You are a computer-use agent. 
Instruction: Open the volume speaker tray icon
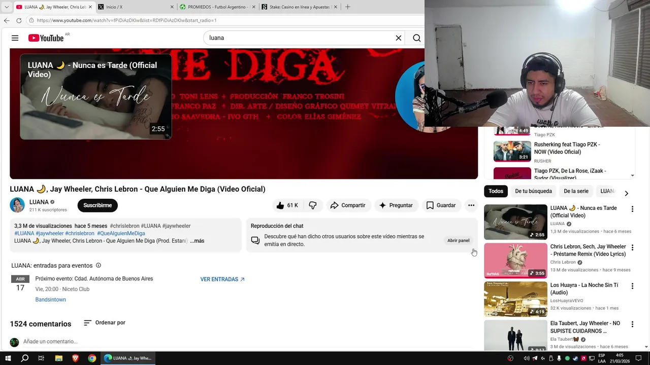[x=527, y=358]
